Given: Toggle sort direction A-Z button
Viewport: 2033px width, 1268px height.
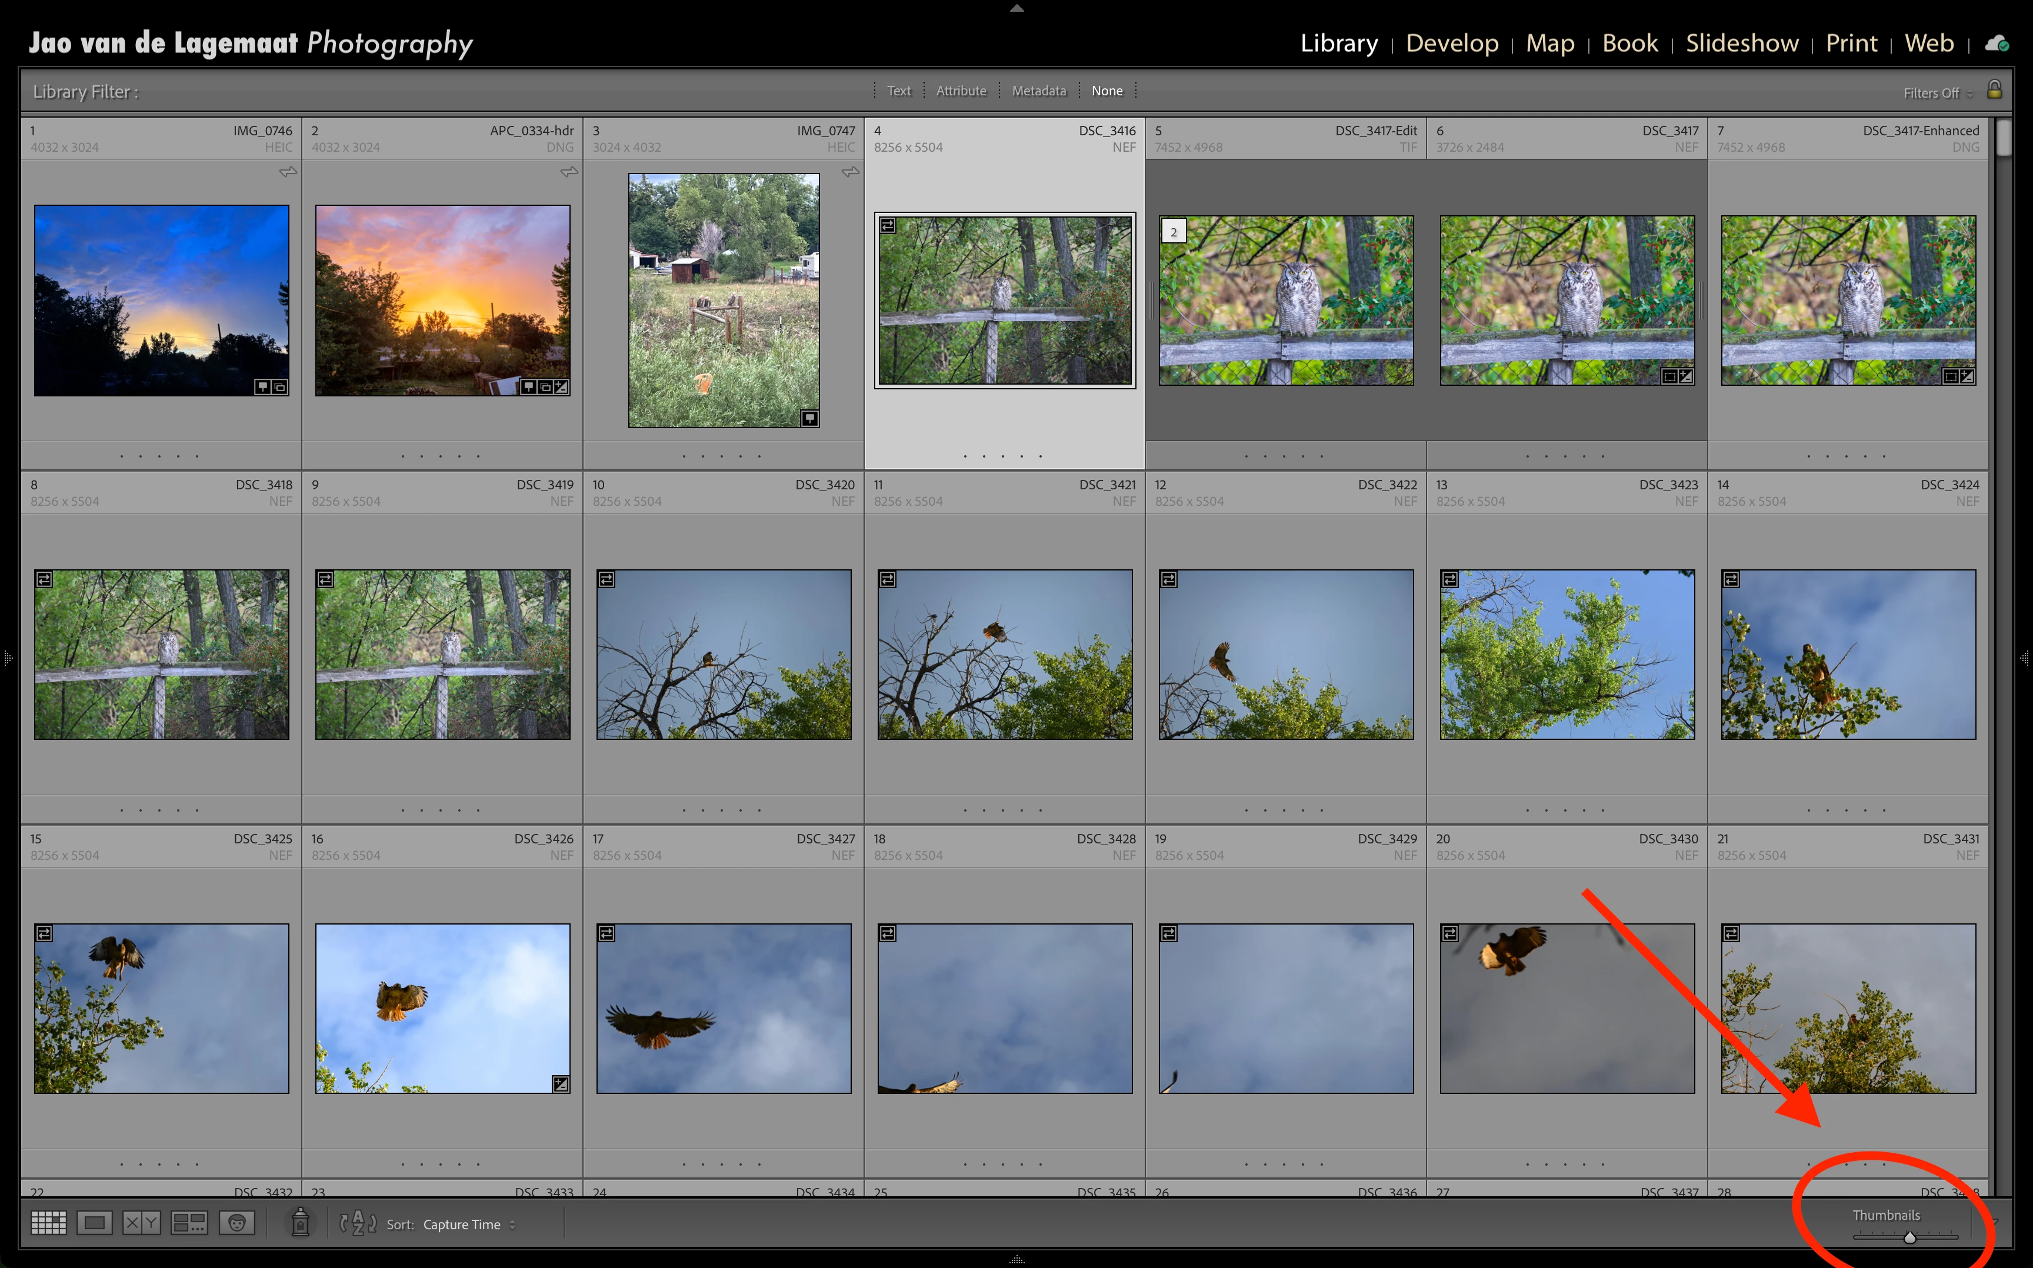Looking at the screenshot, I should [358, 1223].
